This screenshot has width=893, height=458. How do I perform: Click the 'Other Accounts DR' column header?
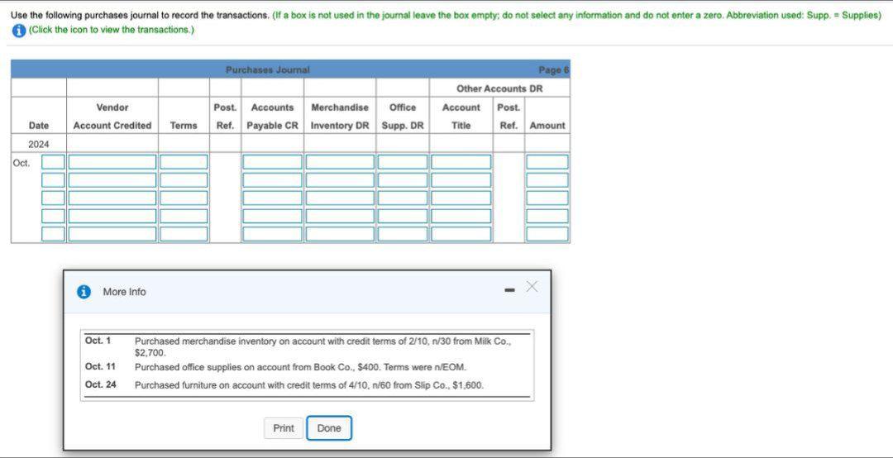click(499, 88)
